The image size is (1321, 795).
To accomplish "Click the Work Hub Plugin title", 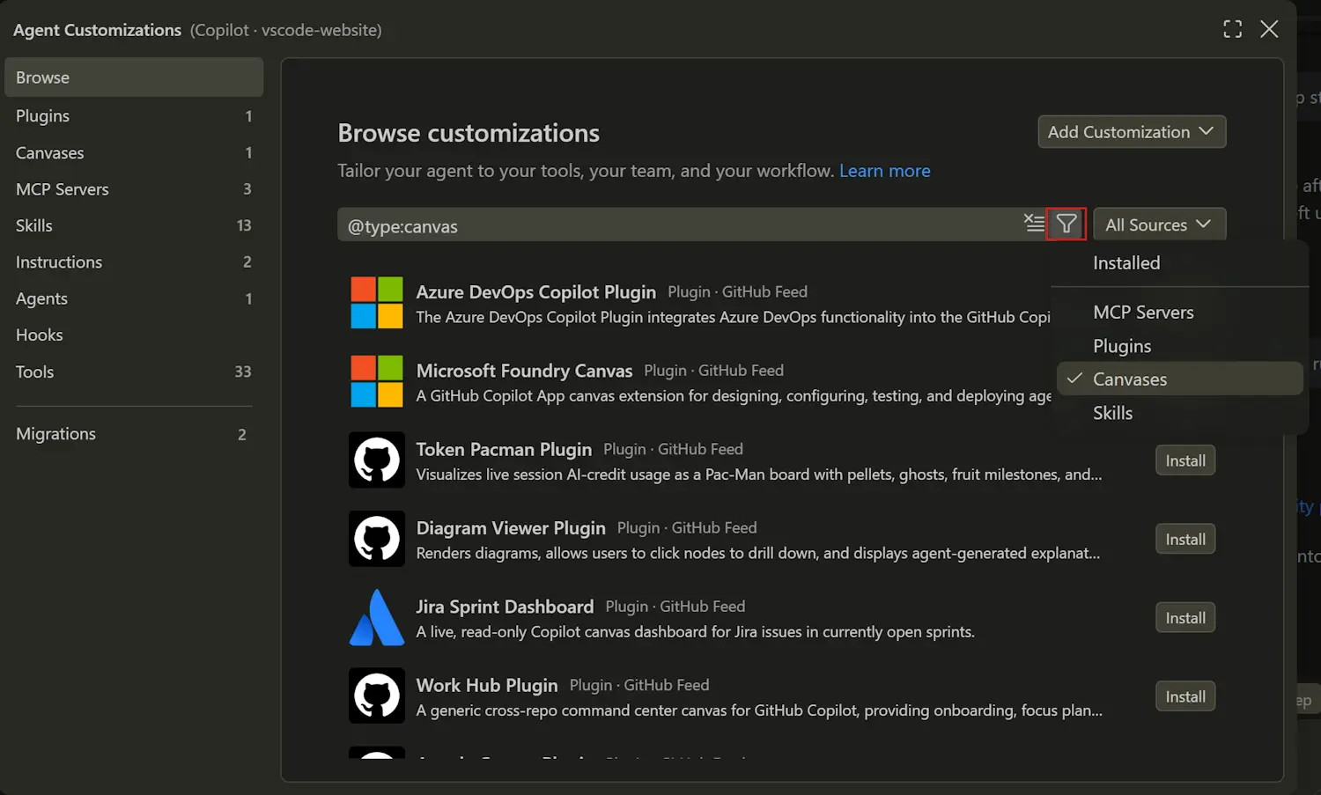I will tap(487, 685).
